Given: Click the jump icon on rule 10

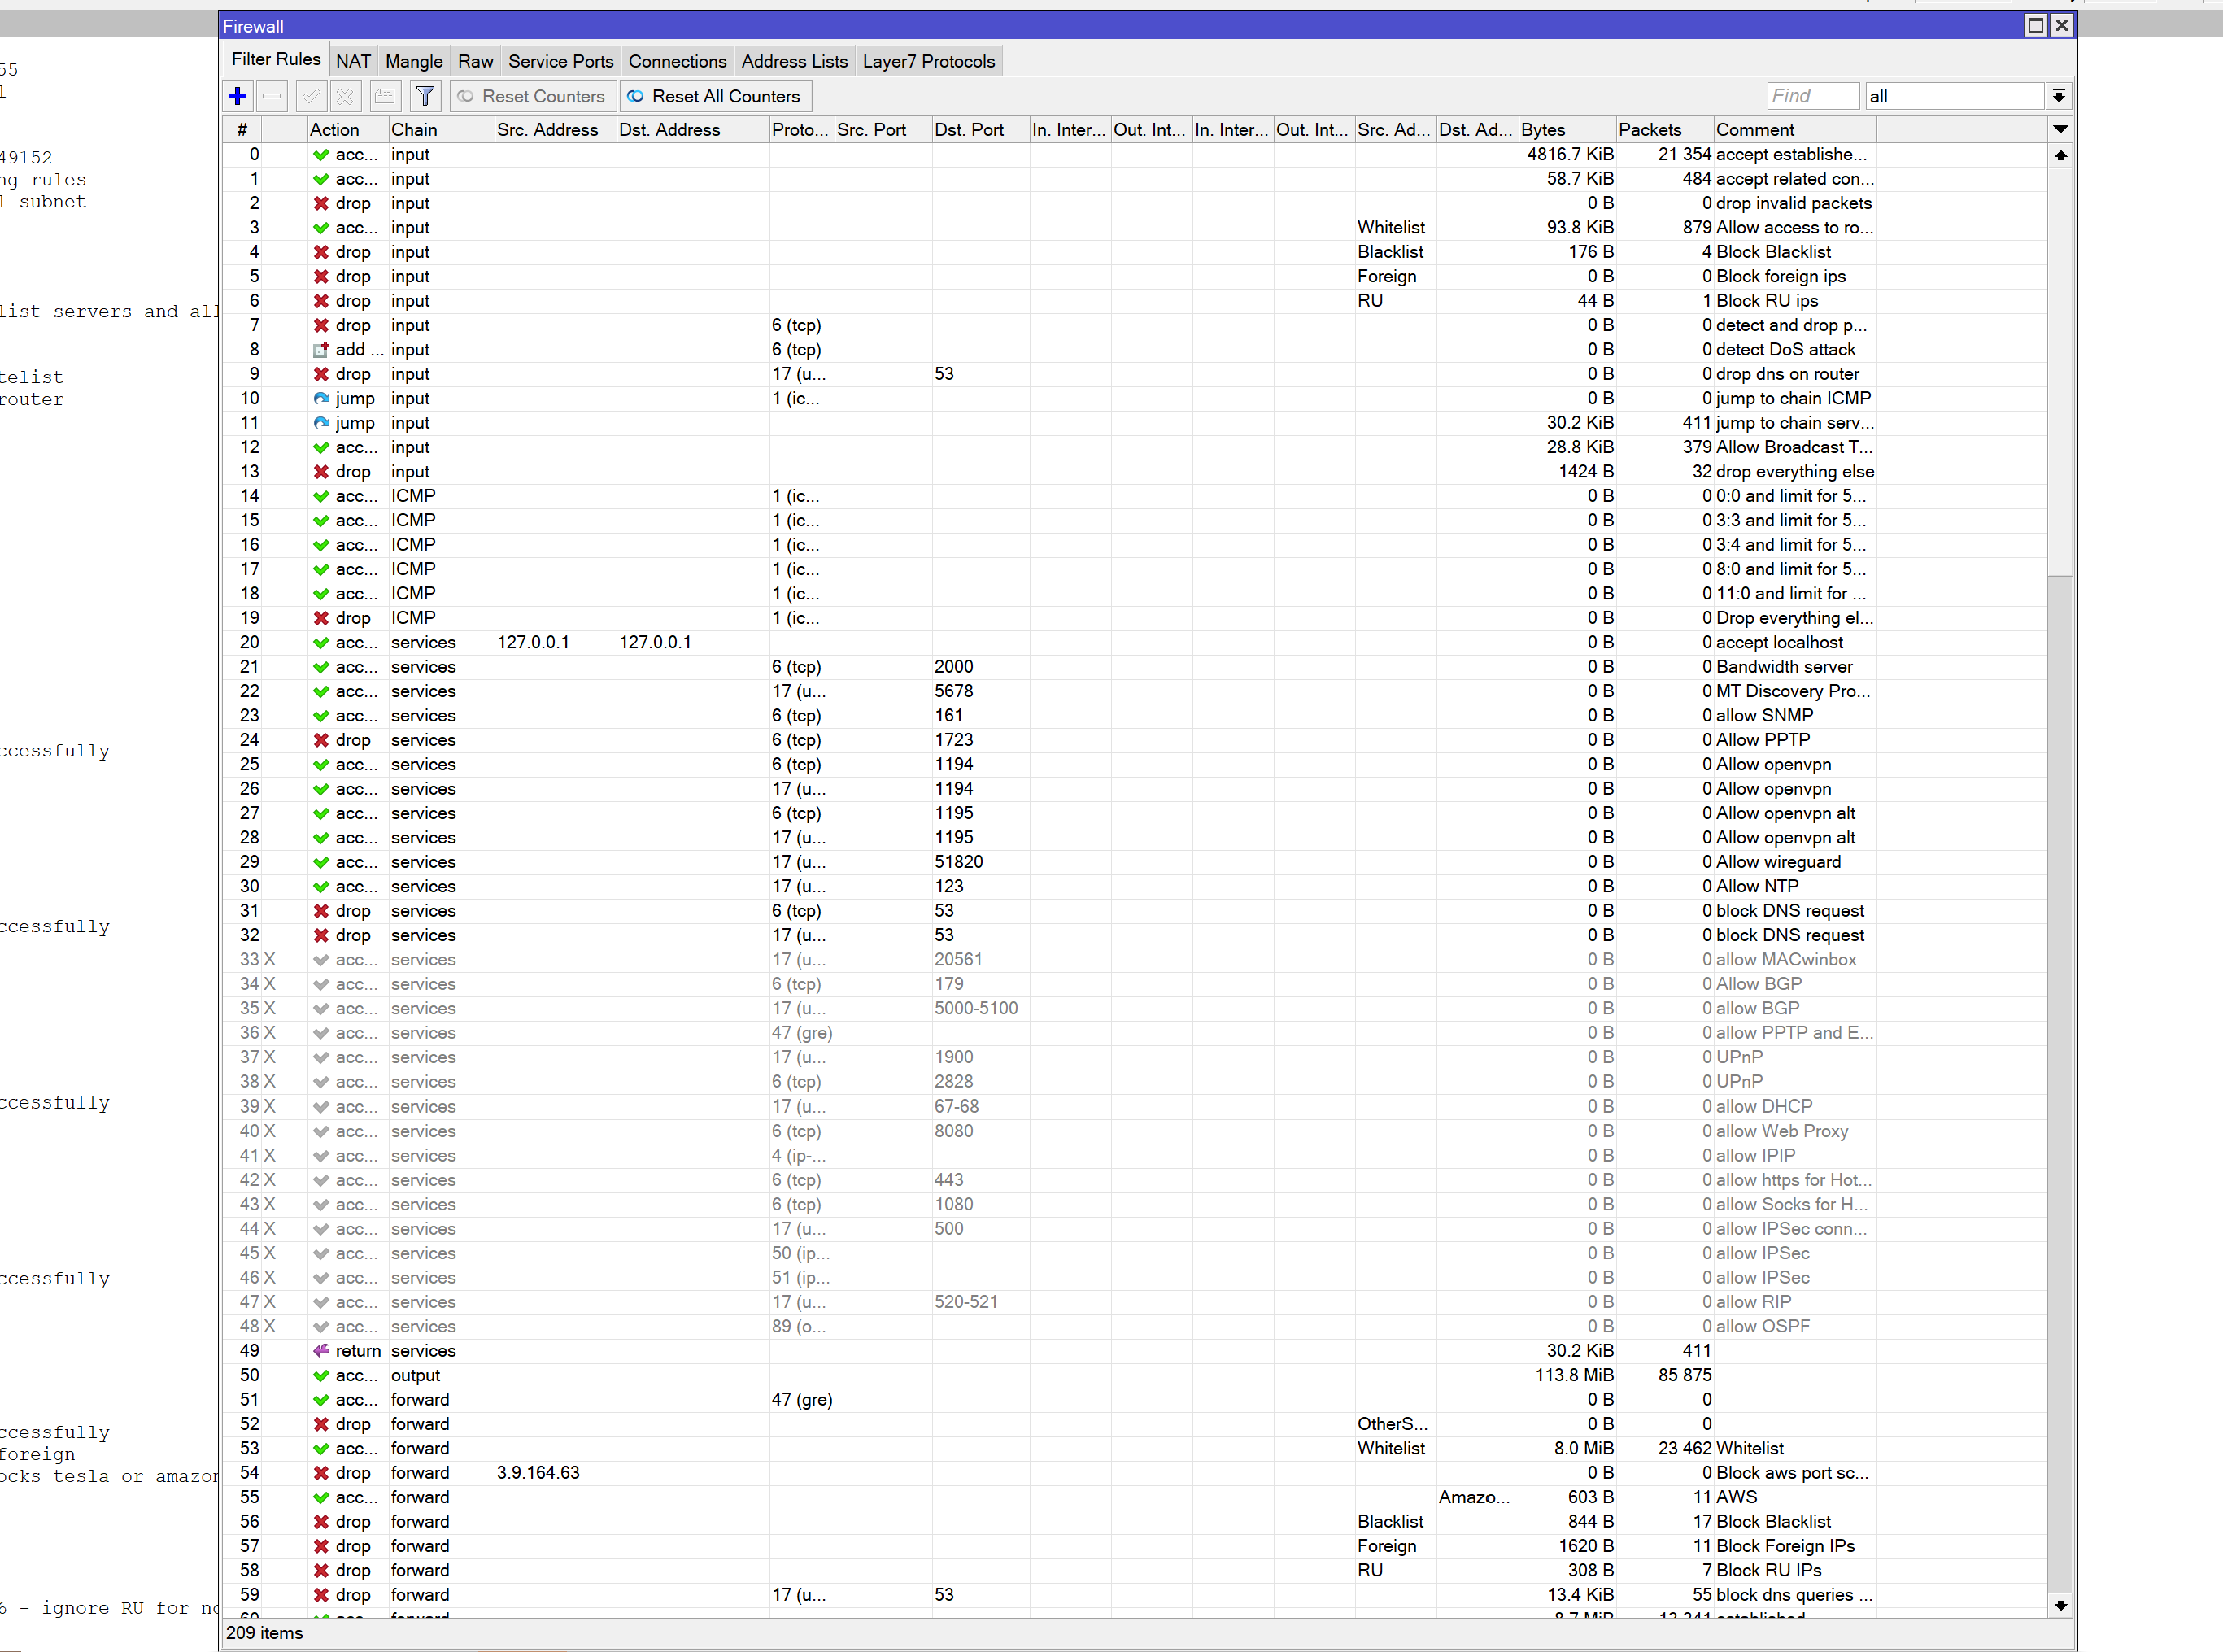Looking at the screenshot, I should [x=321, y=398].
